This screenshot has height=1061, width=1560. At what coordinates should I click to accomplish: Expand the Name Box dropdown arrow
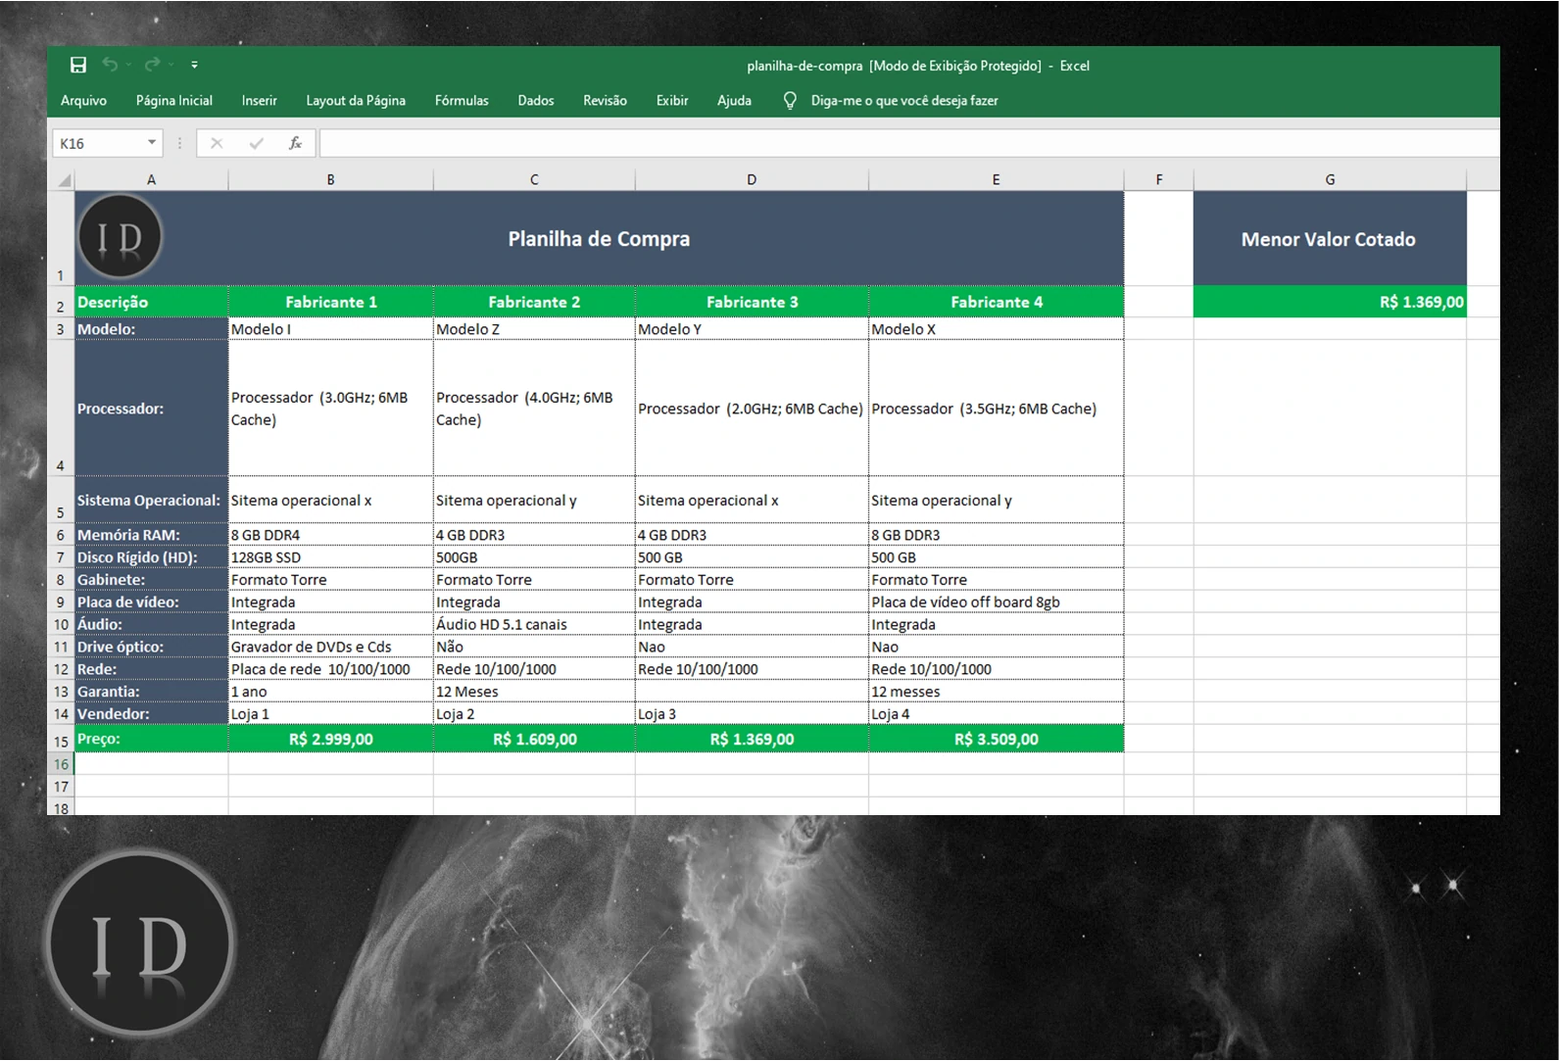[x=152, y=143]
